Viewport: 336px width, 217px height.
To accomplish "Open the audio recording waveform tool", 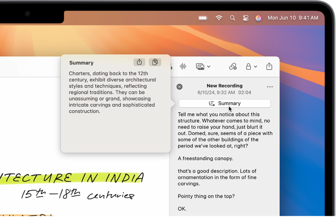I will 183,66.
